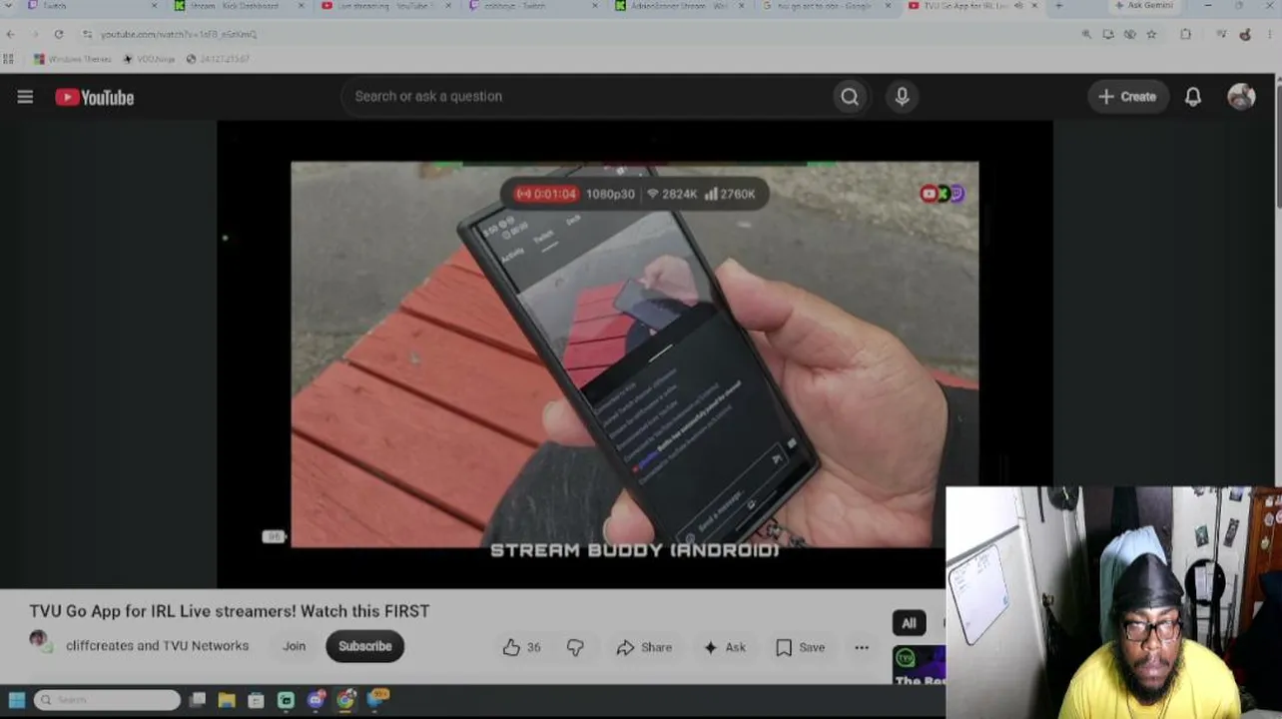Viewport: 1282px width, 719px height.
Task: Open the YouTube guide hamburger menu
Action: [x=25, y=97]
